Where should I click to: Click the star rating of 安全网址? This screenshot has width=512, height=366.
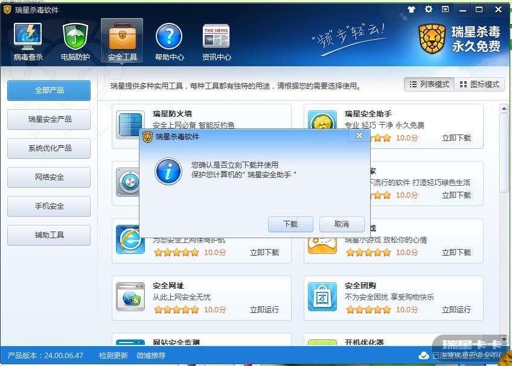(176, 309)
